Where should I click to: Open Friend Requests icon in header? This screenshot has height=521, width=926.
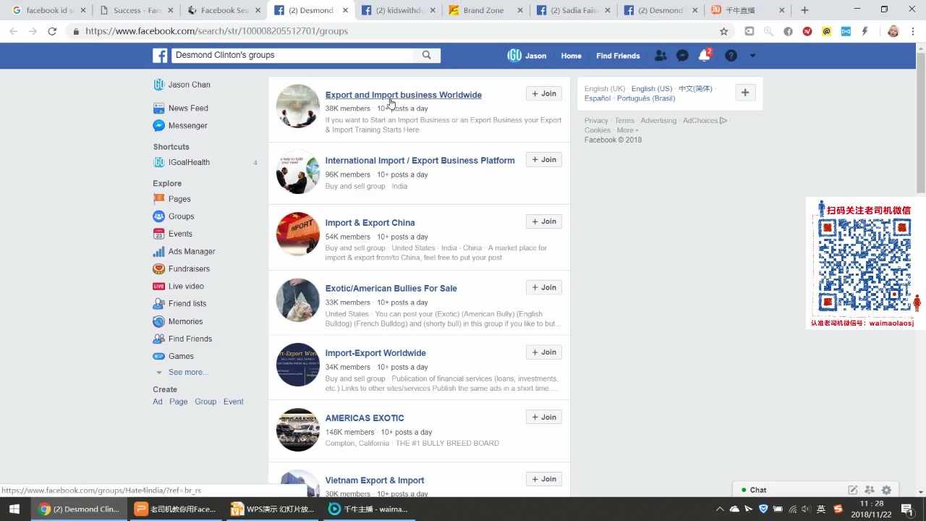tap(660, 56)
